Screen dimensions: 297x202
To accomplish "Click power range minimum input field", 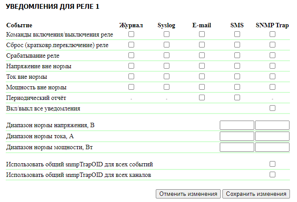I will point(237,147).
